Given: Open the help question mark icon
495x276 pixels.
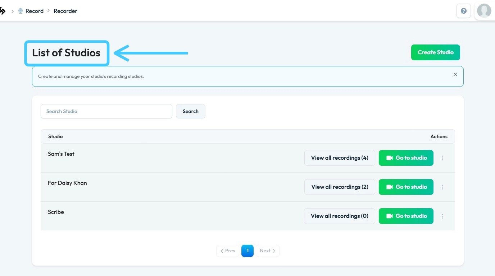Looking at the screenshot, I should [464, 11].
